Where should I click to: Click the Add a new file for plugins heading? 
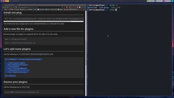click(18, 29)
